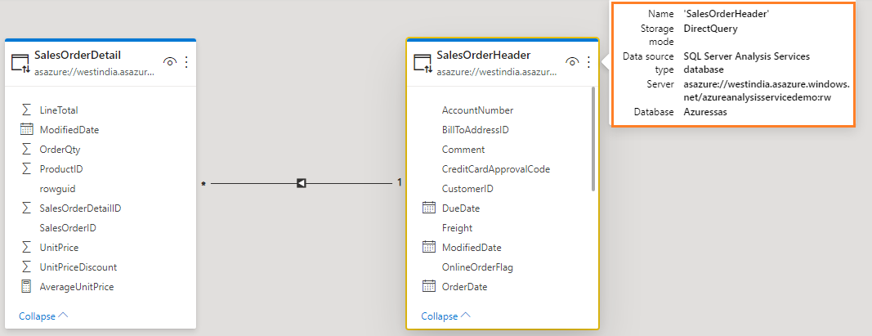
Task: Select the relationship direction arrow on connector
Action: [301, 182]
